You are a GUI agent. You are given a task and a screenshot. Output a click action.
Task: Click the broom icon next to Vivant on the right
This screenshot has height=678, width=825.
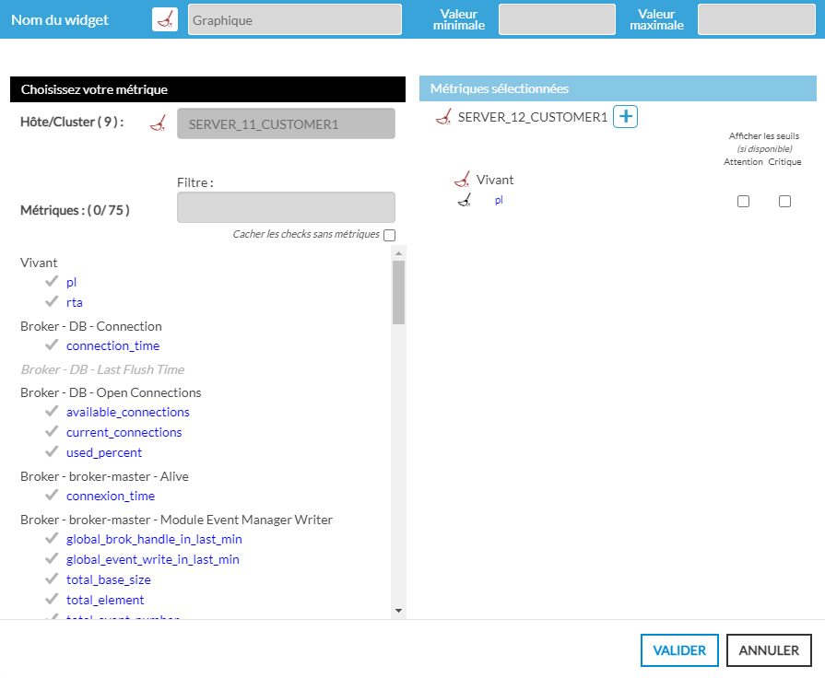click(x=463, y=180)
